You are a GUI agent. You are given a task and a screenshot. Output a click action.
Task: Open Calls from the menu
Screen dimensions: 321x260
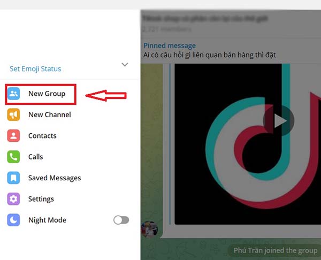tap(70, 157)
